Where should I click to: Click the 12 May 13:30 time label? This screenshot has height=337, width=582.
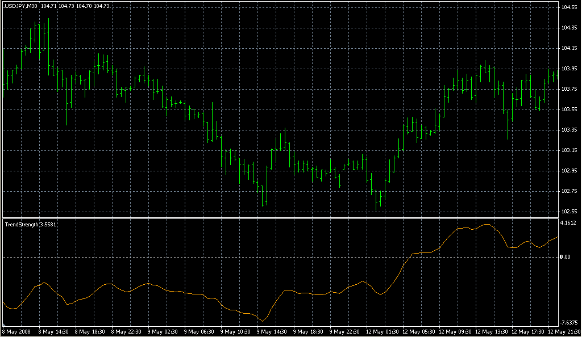[492, 332]
